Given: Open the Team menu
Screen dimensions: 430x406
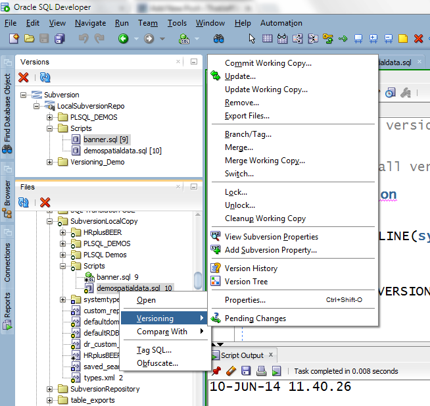Looking at the screenshot, I should 148,23.
